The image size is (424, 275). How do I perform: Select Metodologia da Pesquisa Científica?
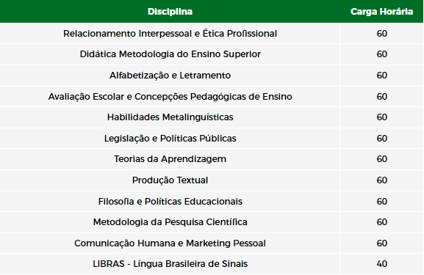pos(170,222)
